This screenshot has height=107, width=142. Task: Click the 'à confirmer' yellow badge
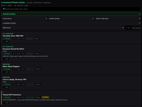tap(45, 97)
